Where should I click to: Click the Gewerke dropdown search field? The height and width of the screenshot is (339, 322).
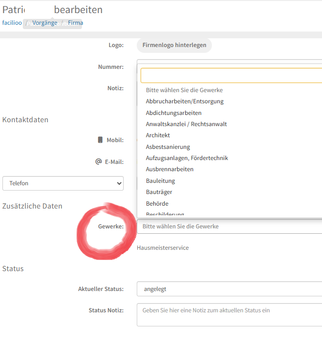[x=231, y=76]
